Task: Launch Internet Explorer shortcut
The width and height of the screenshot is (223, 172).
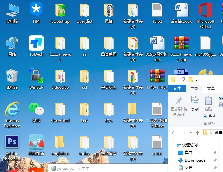Action: coord(12,115)
